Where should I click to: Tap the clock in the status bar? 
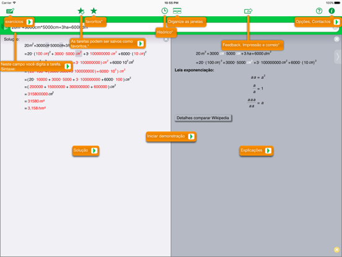(x=171, y=3)
